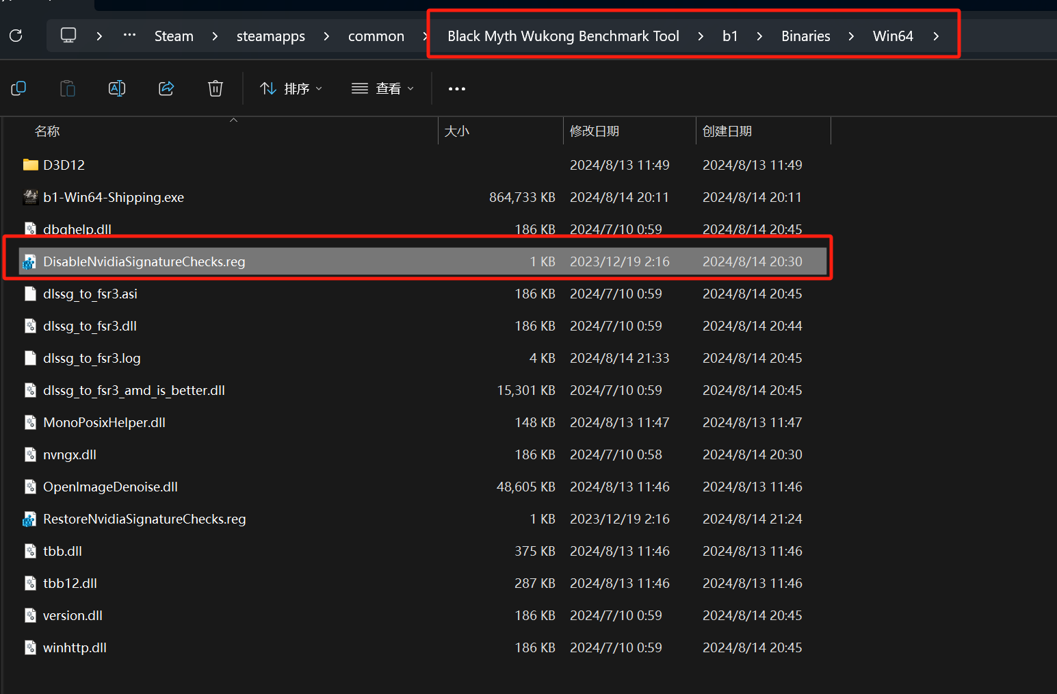Go to the common folder breadcrumb
The height and width of the screenshot is (694, 1057).
click(376, 36)
